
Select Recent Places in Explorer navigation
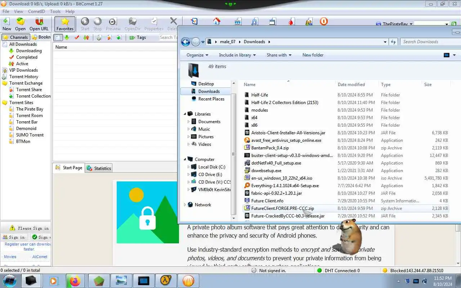[211, 99]
